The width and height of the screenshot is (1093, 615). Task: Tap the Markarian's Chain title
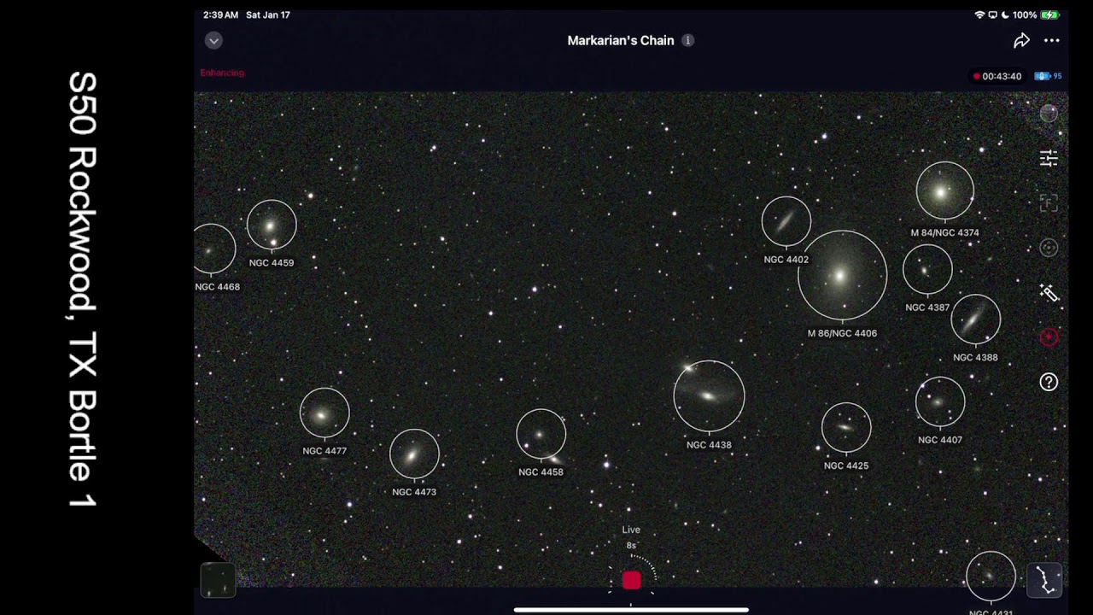621,40
